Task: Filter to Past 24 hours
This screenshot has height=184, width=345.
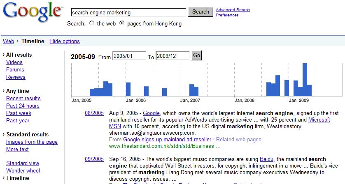Action: [x=23, y=106]
